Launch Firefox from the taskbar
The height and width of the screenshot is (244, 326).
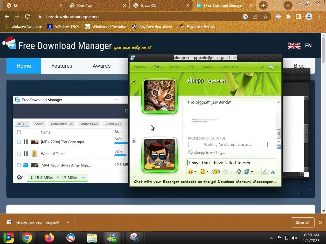(49, 238)
